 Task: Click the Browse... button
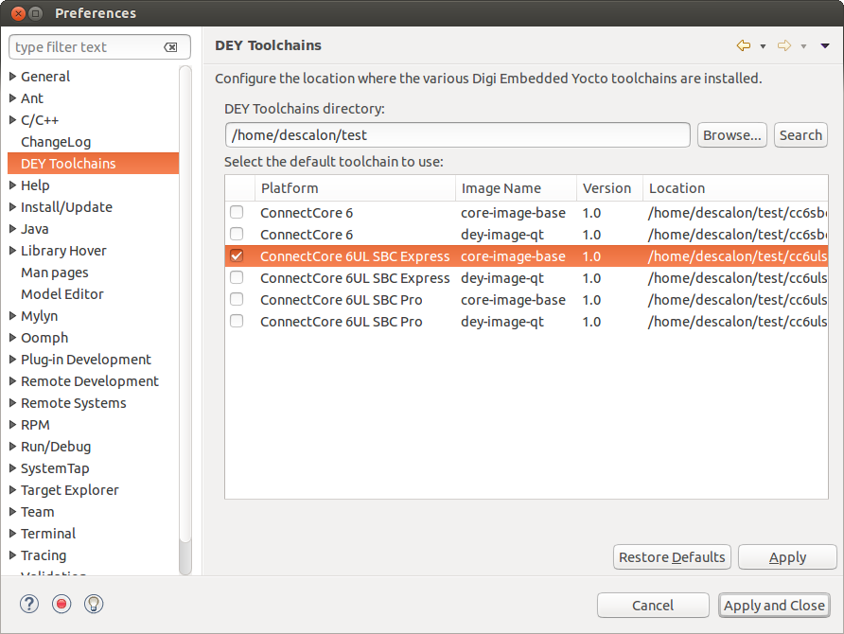(731, 135)
